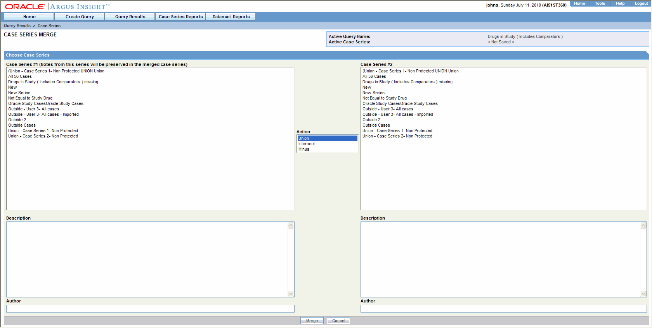The height and width of the screenshot is (328, 652).
Task: Click the Case Series #1 Description box
Action: coord(147,259)
